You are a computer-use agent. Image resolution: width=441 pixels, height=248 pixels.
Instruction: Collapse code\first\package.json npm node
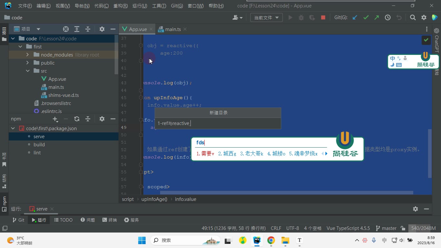click(x=13, y=128)
